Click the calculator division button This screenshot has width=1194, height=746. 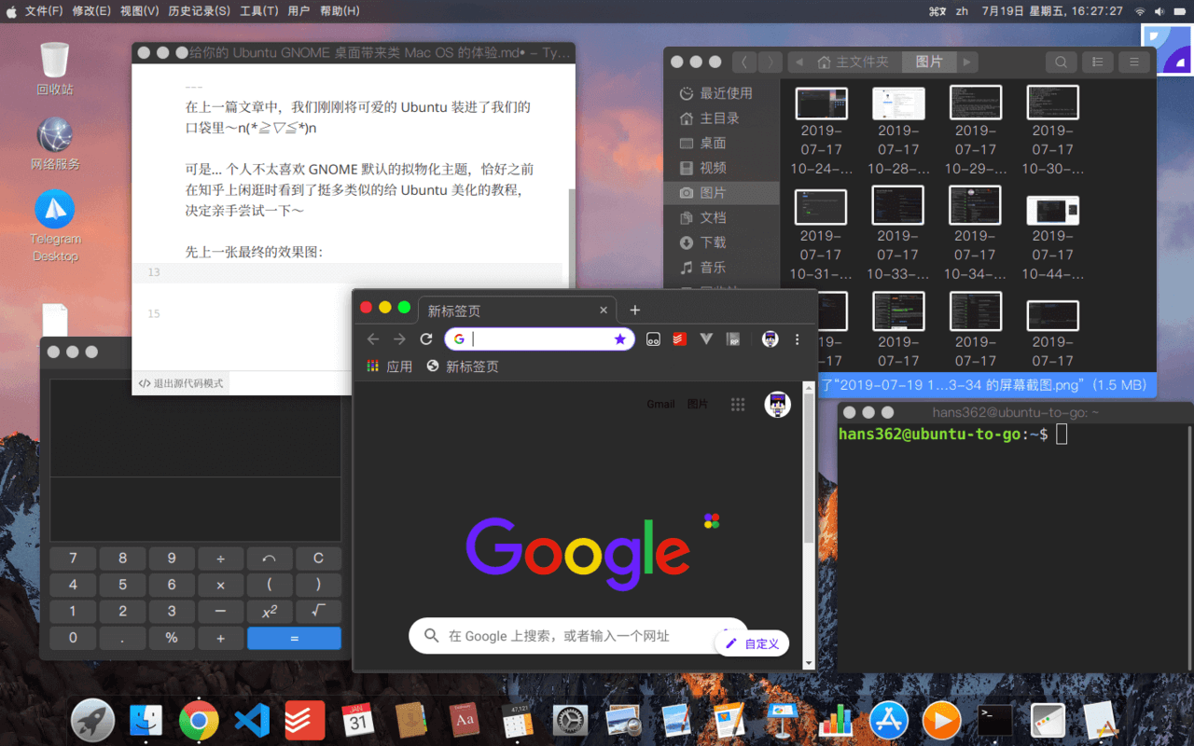221,559
